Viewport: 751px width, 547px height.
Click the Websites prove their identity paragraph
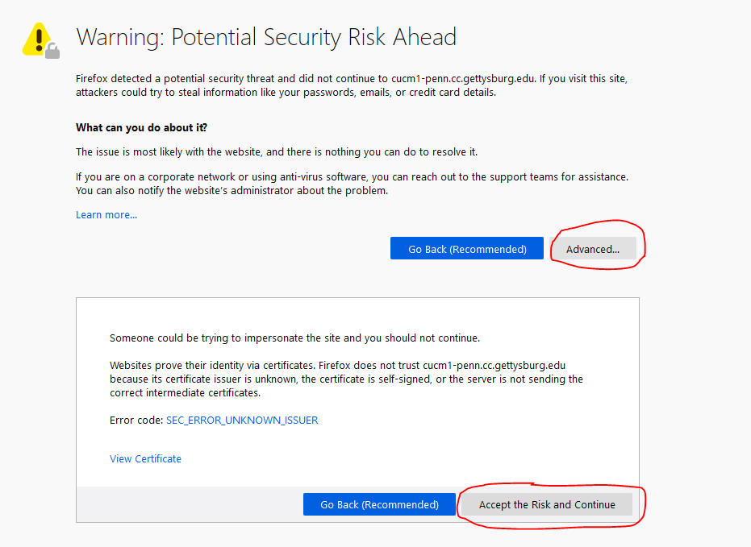tap(346, 379)
